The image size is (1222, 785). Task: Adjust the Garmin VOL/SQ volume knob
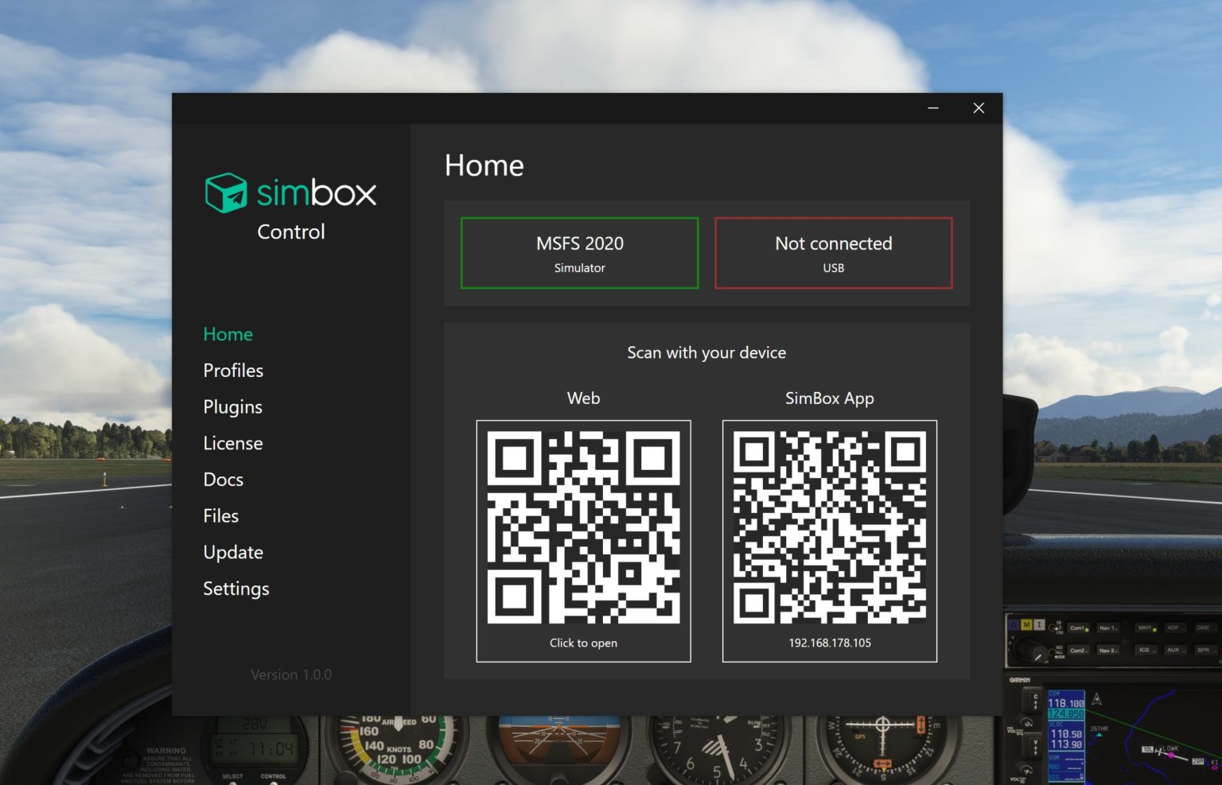1027,723
